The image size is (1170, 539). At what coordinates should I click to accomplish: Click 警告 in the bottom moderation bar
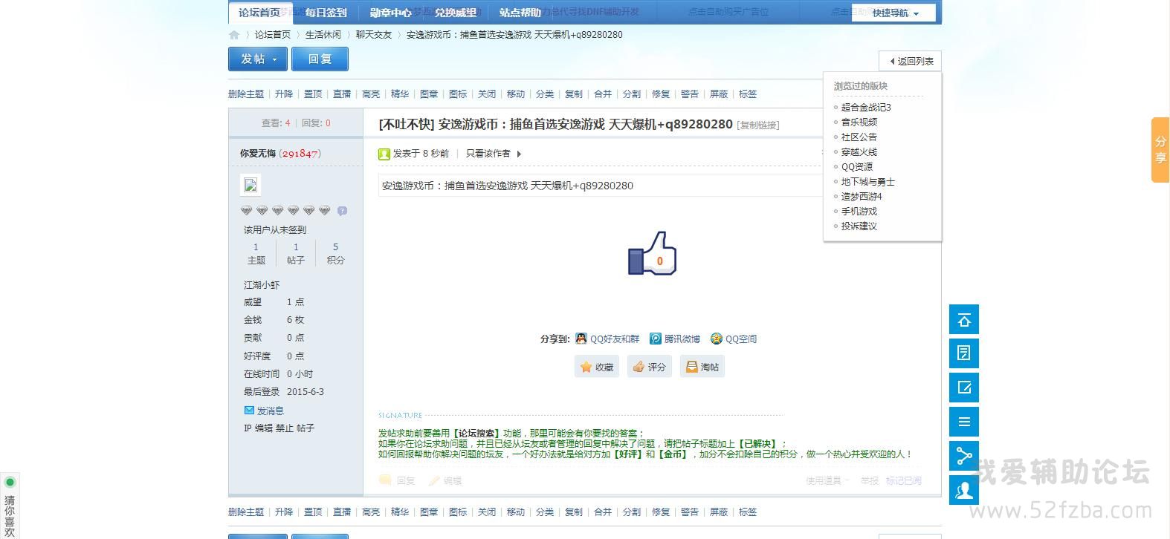[x=690, y=512]
